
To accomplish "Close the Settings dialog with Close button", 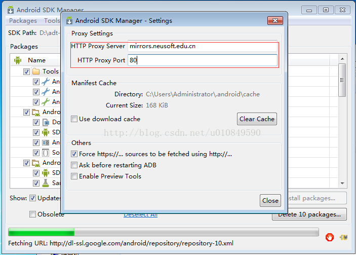I will click(270, 200).
